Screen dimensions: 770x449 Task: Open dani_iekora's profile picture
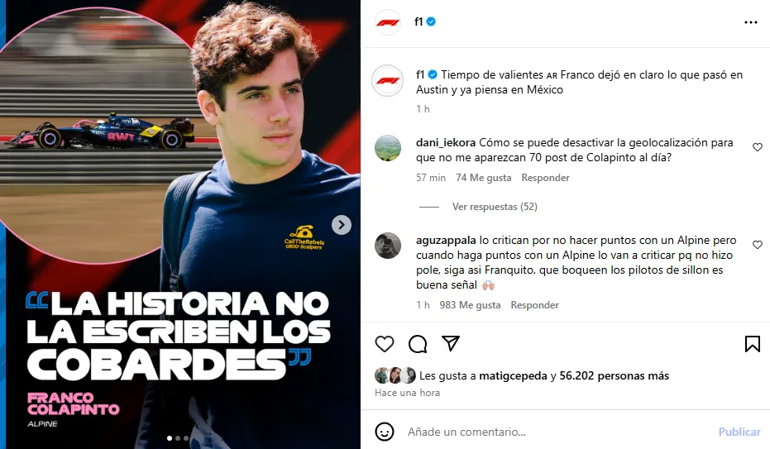point(387,148)
